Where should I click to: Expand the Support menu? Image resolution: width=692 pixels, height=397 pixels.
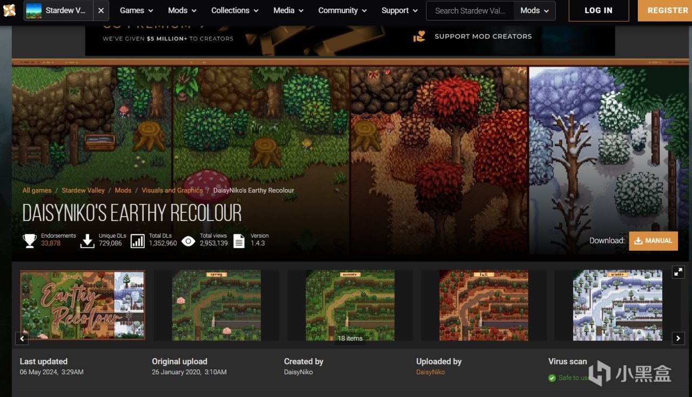tap(400, 10)
